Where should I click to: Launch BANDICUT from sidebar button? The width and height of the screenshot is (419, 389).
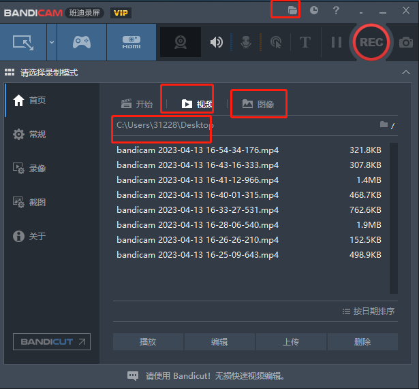[x=52, y=341]
